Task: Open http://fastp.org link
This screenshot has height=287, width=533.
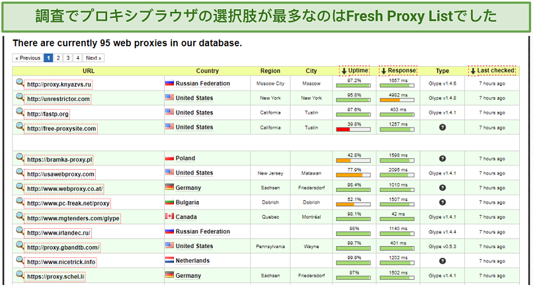Action: (x=48, y=114)
